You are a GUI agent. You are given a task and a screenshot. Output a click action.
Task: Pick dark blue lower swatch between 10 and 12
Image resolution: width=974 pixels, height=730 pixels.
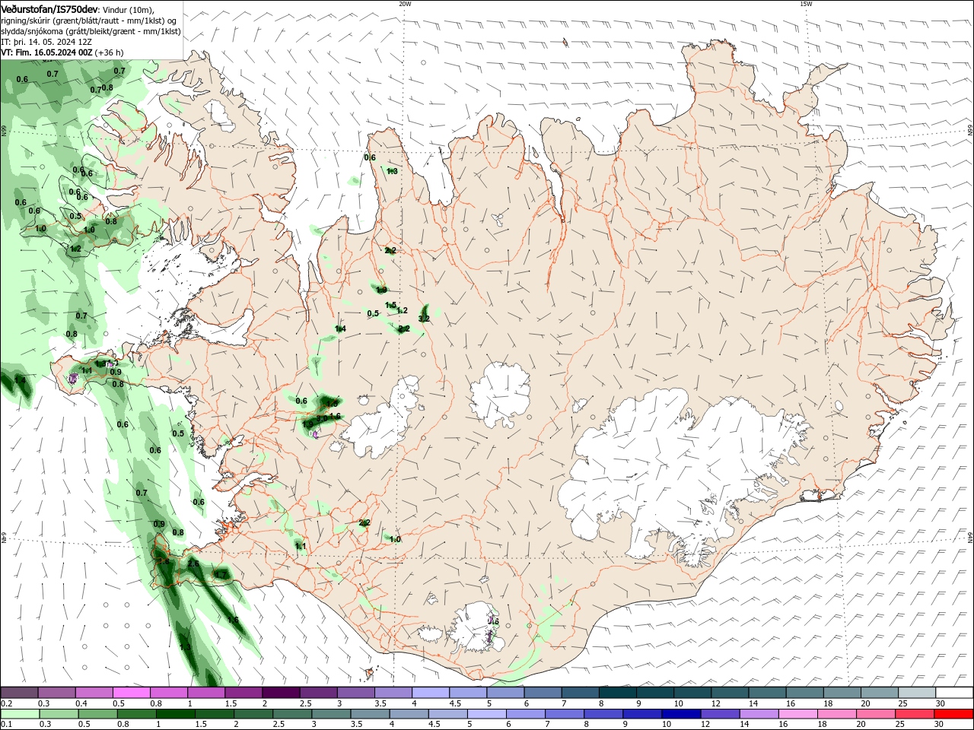680,714
